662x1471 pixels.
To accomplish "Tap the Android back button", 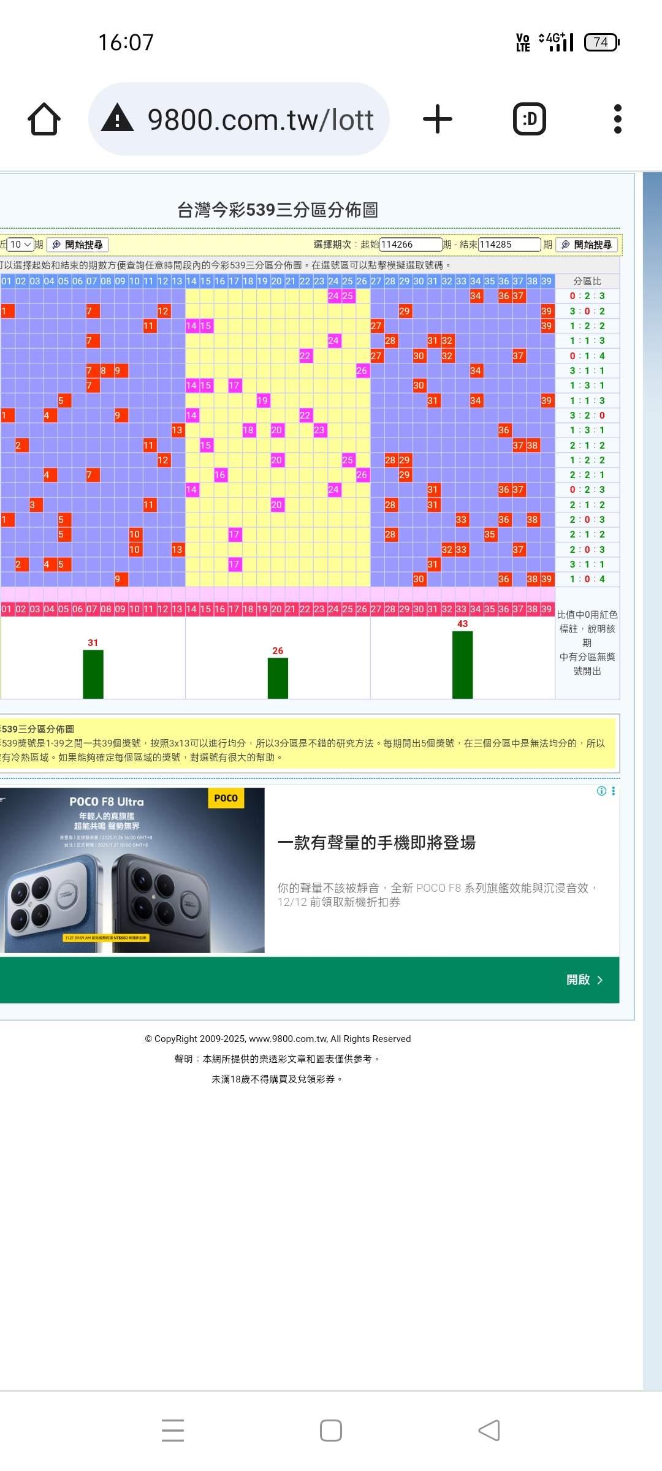I will click(489, 1430).
